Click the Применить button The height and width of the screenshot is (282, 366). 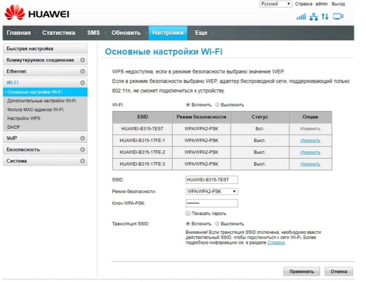tap(302, 271)
